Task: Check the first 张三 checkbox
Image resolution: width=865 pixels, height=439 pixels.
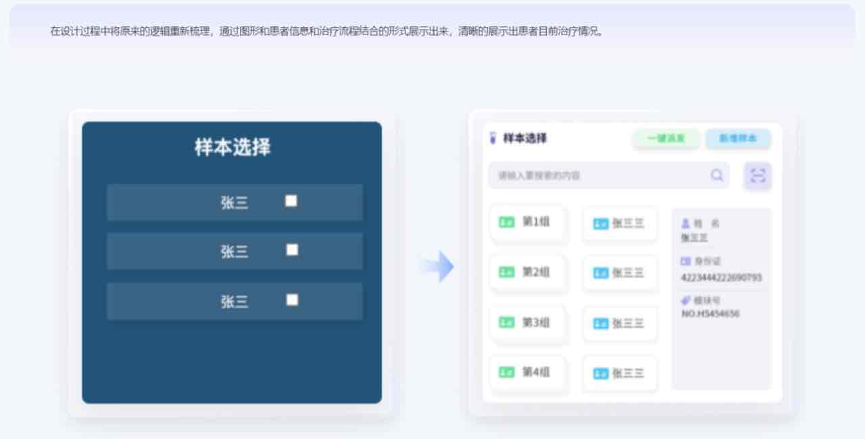Action: (x=291, y=201)
